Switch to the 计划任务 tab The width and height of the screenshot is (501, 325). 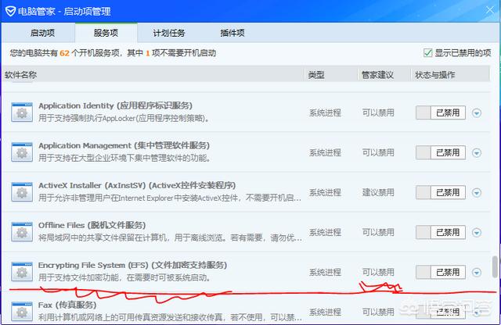tap(168, 33)
